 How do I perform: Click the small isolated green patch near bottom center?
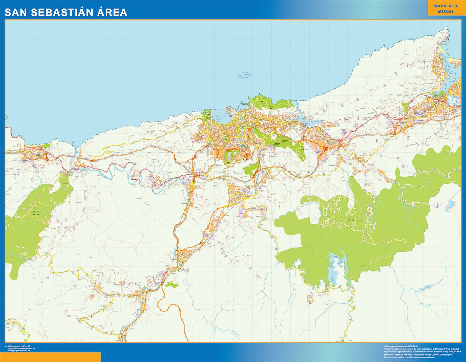pos(171,284)
